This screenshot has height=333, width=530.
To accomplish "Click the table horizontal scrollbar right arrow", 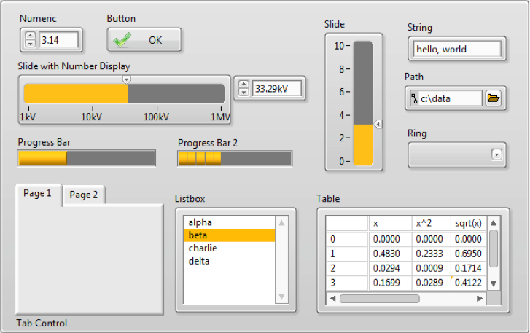I will tap(479, 298).
